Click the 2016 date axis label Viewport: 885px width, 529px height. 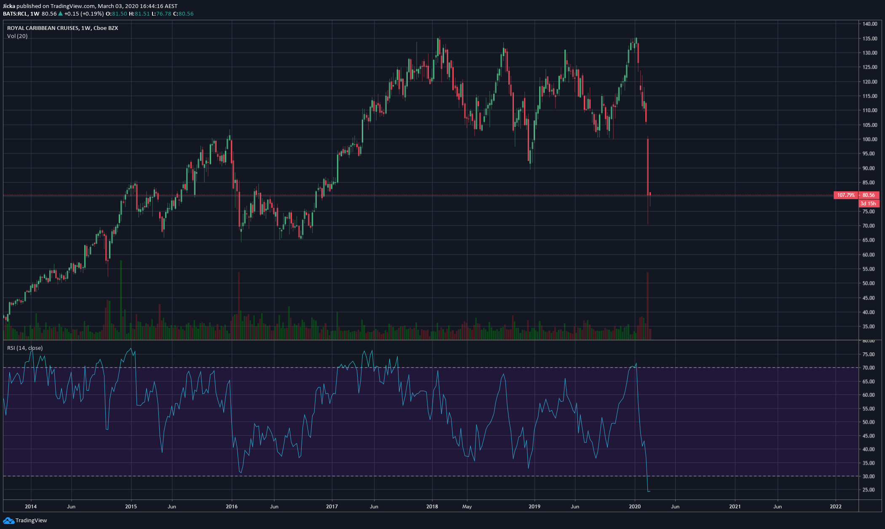pos(232,507)
